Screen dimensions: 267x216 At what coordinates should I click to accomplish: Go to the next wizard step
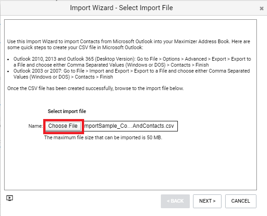click(x=207, y=201)
